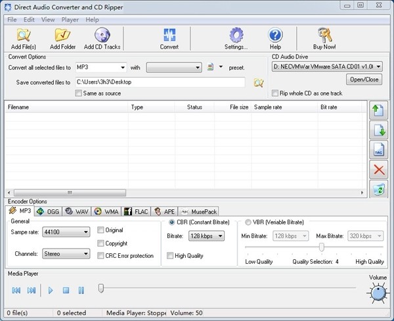Start conversion with the Convert icon

[169, 36]
